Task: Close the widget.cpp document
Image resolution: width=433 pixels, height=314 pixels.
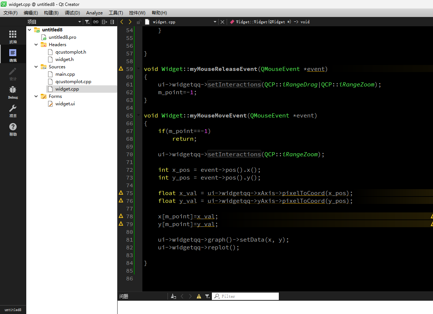Action: click(x=222, y=22)
